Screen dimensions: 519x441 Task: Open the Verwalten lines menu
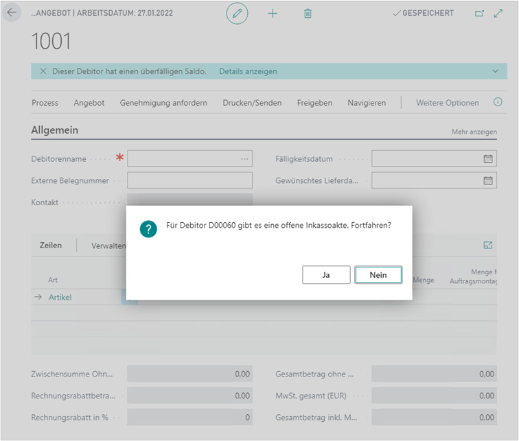point(108,246)
